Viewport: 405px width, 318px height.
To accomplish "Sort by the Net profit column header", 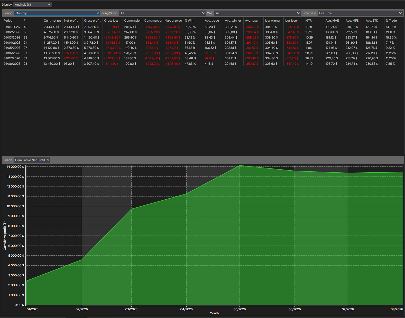I will click(72, 21).
